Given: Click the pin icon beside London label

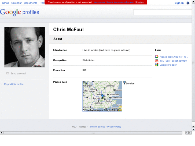Looking at the screenshot, I should [x=124, y=83].
